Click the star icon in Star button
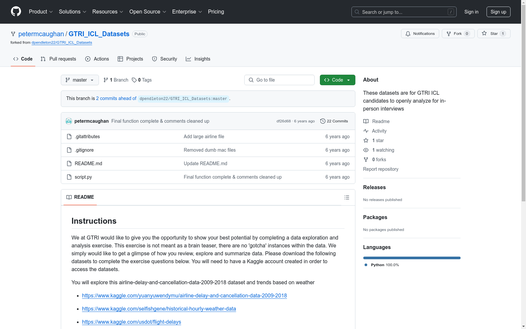This screenshot has height=329, width=526. [484, 33]
